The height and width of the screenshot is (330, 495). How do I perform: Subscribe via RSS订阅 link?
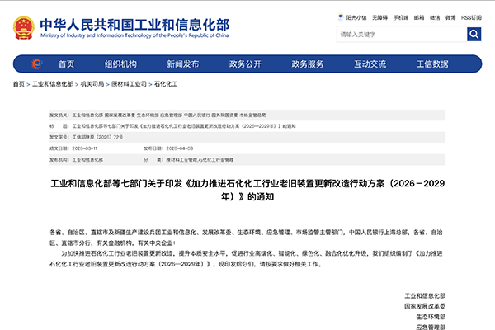(473, 16)
